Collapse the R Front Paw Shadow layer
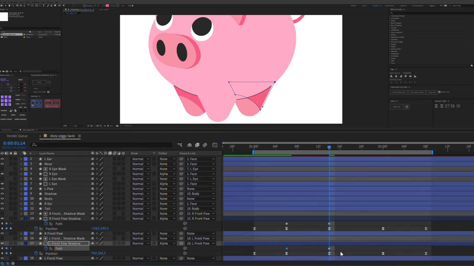This screenshot has height=266, width=474. 22,219
